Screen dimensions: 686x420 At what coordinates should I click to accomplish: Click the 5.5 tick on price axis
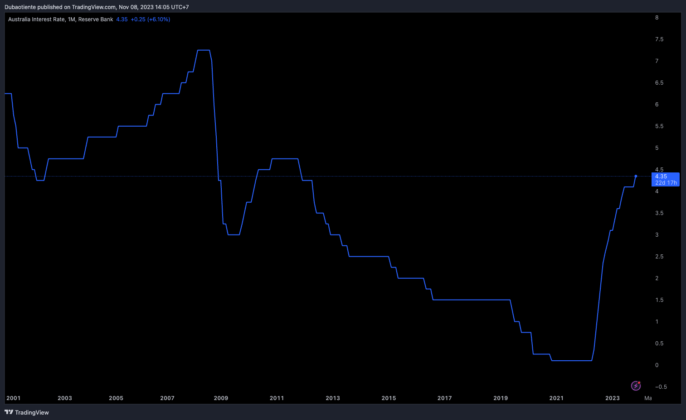[x=659, y=126]
